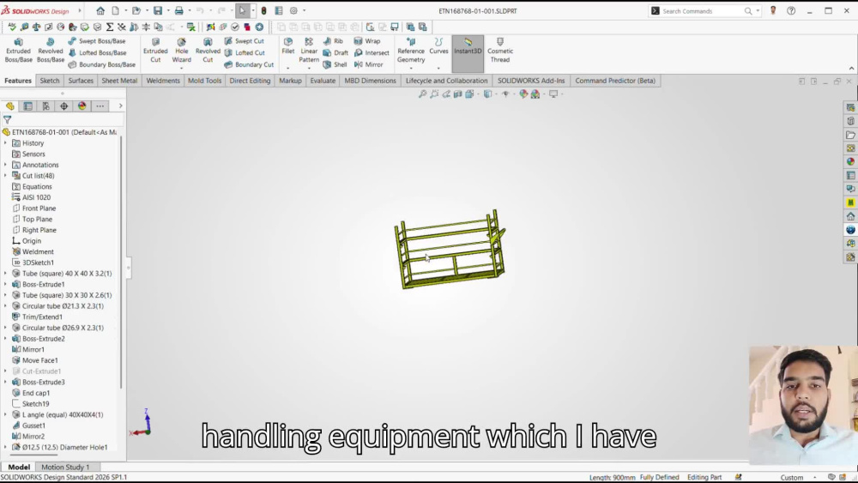Toggle the Select cursor tool in title bar
The image size is (858, 483).
(x=242, y=11)
